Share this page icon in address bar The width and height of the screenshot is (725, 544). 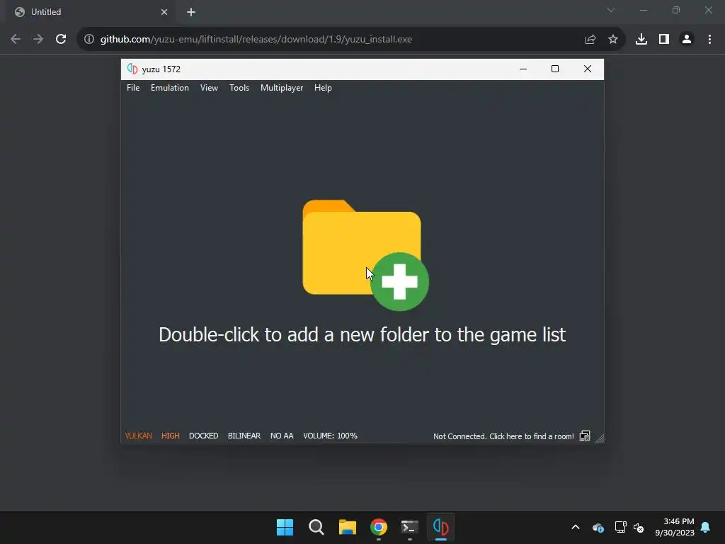click(590, 40)
